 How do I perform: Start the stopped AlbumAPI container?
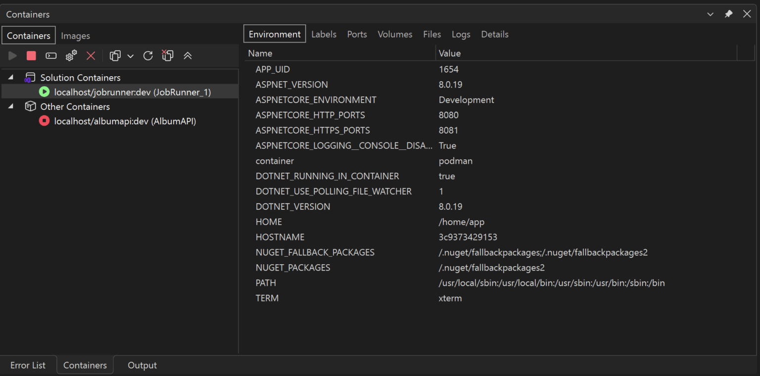pyautogui.click(x=12, y=55)
